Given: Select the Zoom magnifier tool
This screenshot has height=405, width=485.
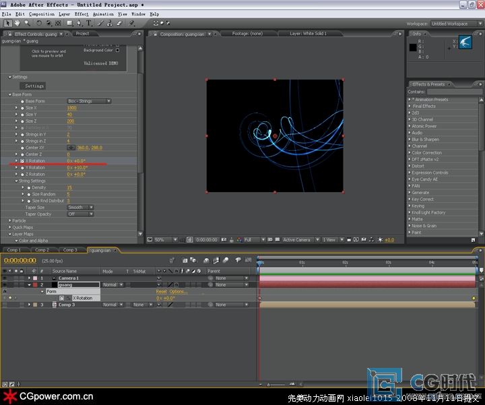Looking at the screenshot, I should (x=27, y=23).
